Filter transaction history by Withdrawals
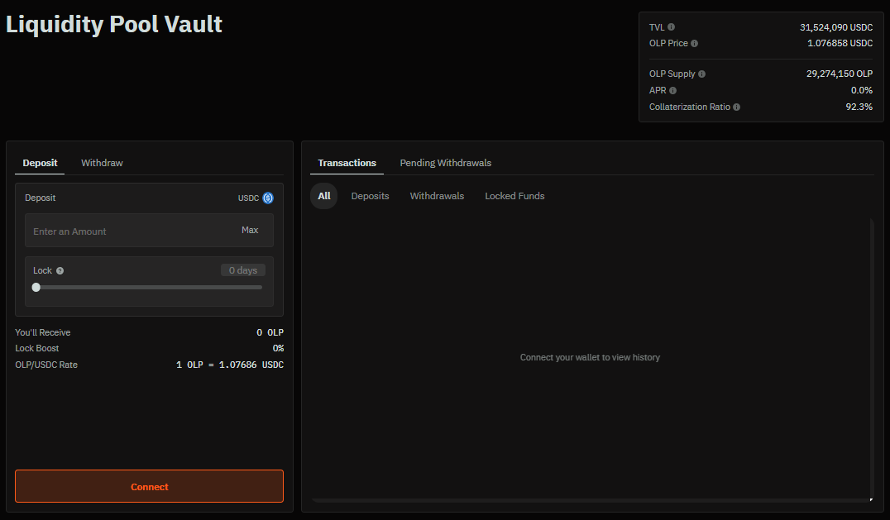The width and height of the screenshot is (890, 520). coord(437,196)
